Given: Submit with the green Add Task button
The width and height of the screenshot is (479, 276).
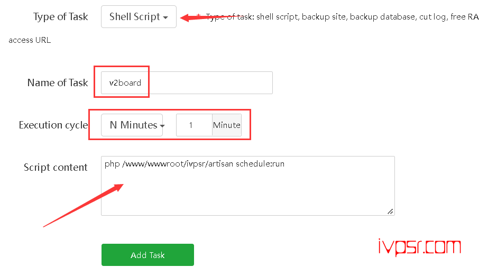Looking at the screenshot, I should pyautogui.click(x=148, y=255).
